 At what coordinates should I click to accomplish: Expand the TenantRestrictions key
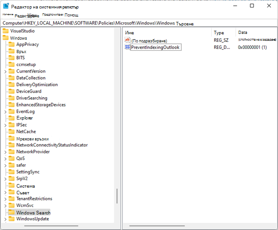coord(5,199)
